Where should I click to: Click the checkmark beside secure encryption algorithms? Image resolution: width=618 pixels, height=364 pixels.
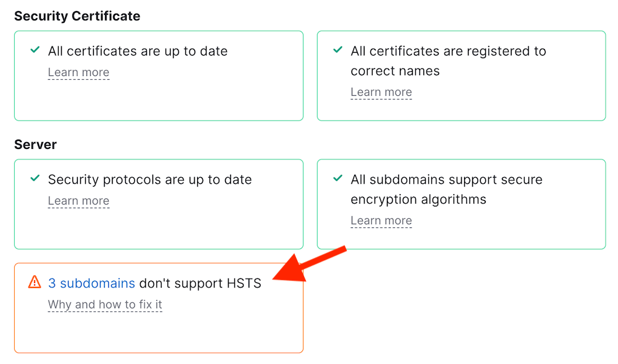tap(338, 179)
